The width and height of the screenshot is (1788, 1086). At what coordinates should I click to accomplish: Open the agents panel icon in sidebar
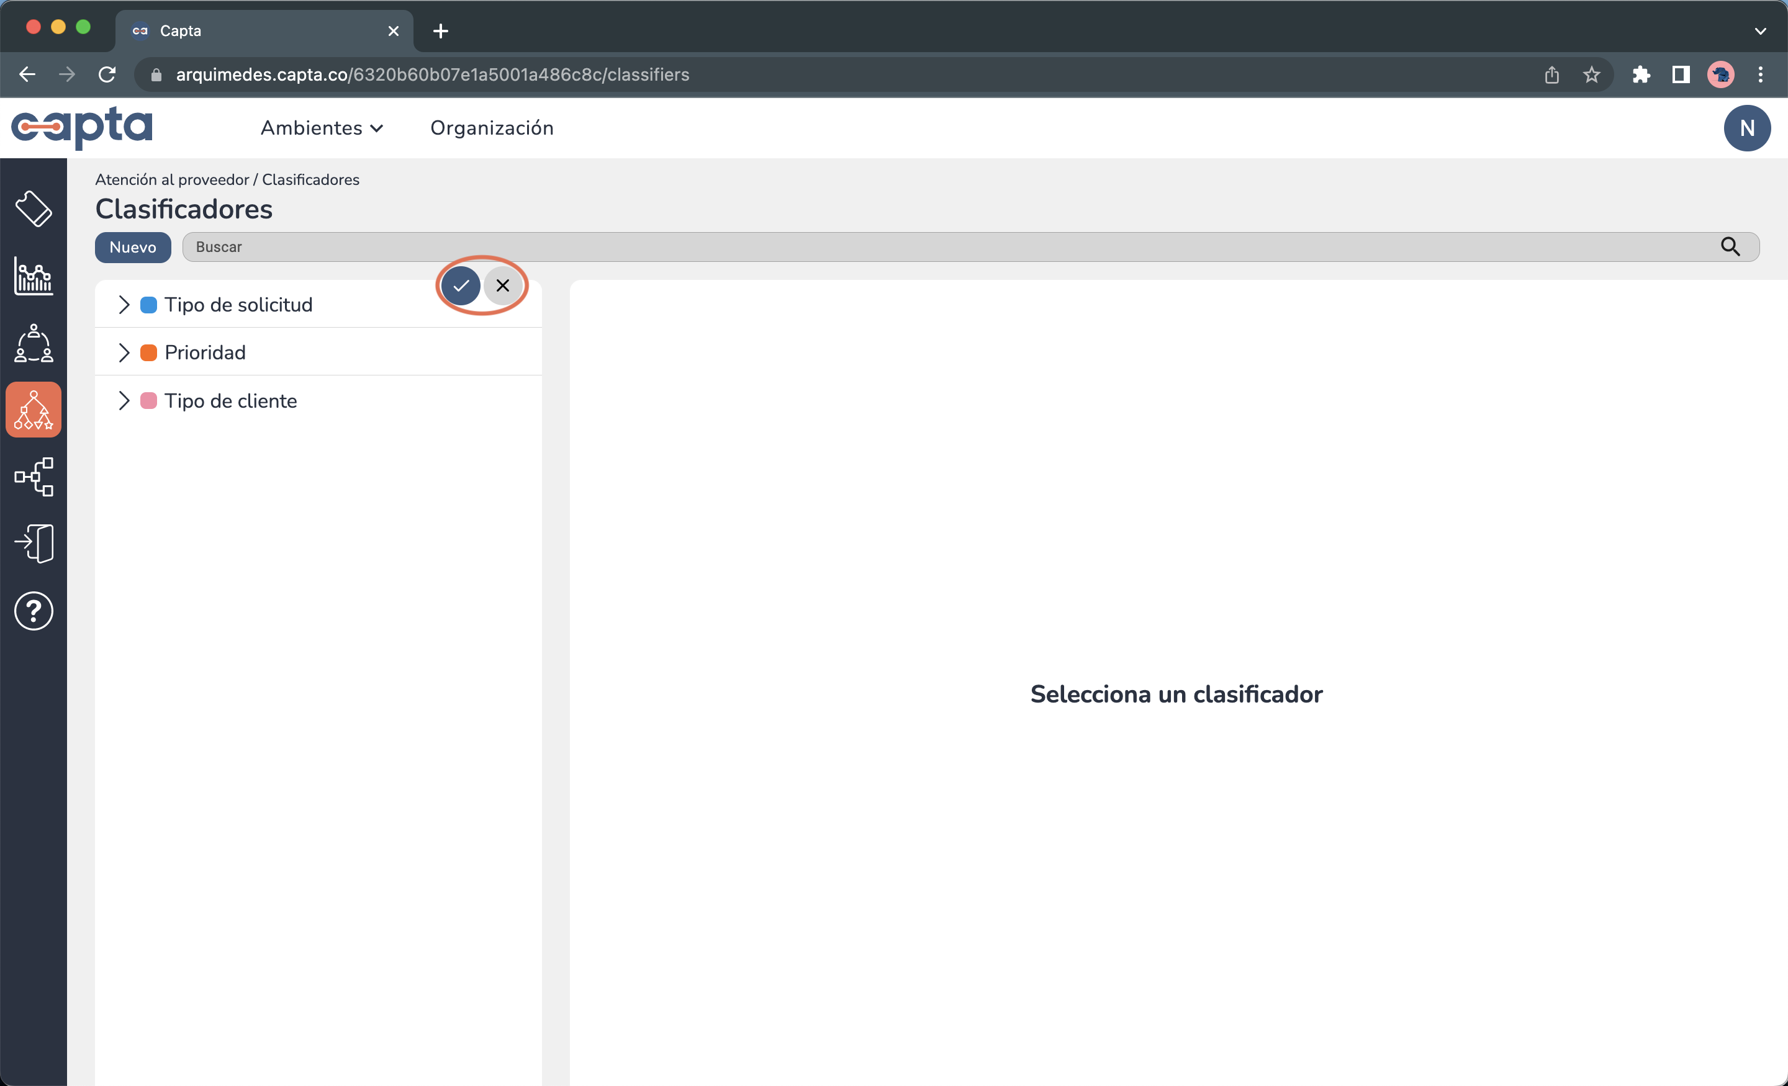(x=34, y=343)
